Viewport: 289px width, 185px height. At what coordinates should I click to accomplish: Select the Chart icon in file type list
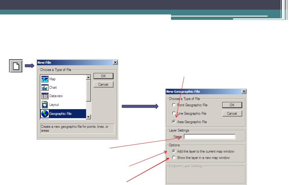pos(45,88)
